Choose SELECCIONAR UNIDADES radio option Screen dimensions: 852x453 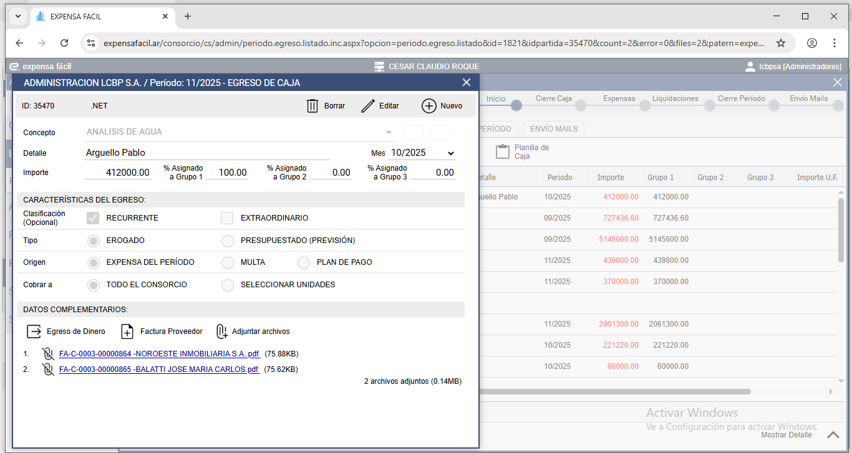point(228,285)
